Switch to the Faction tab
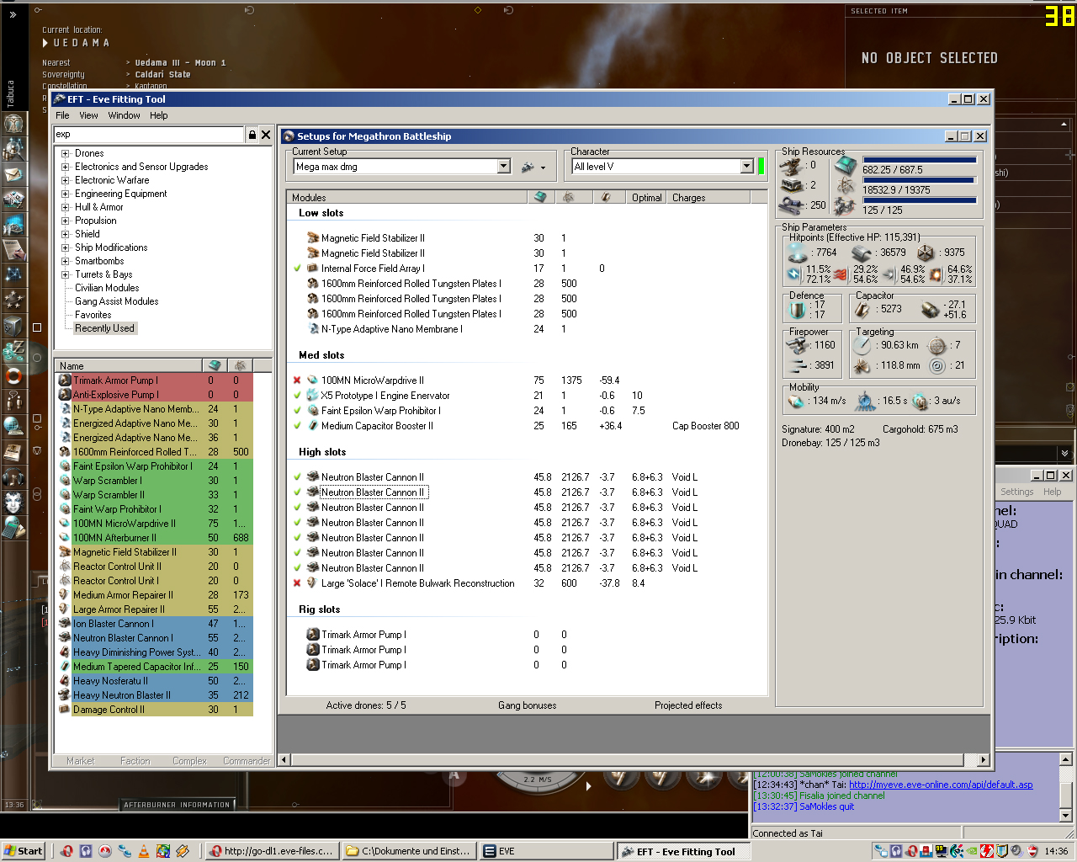This screenshot has height=862, width=1077. pyautogui.click(x=135, y=761)
